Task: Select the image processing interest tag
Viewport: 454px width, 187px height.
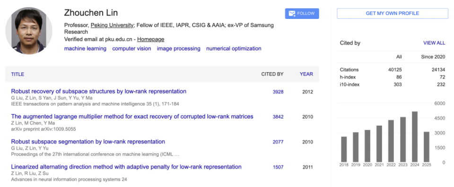Action: pos(179,49)
